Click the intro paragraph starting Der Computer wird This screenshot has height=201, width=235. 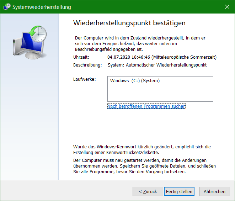pos(140,43)
